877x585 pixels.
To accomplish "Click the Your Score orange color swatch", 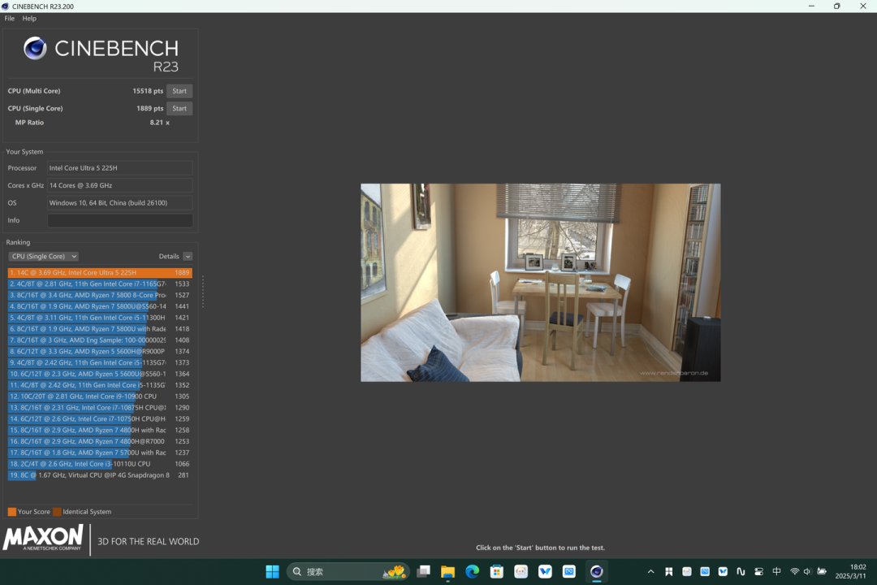I will (x=11, y=512).
